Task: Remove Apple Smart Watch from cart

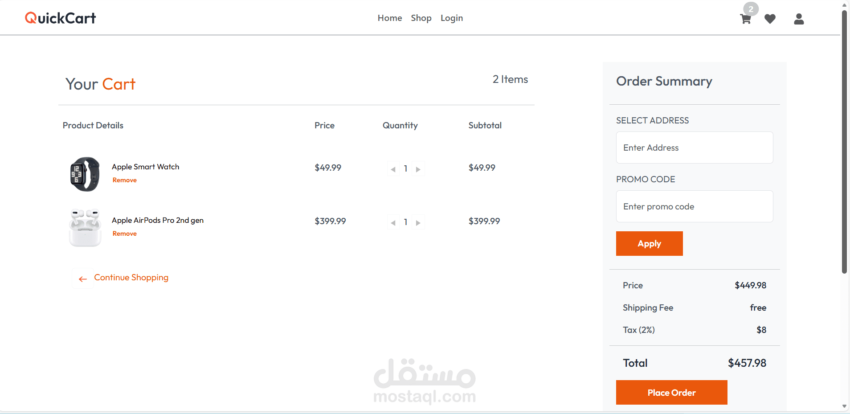Action: click(x=125, y=180)
